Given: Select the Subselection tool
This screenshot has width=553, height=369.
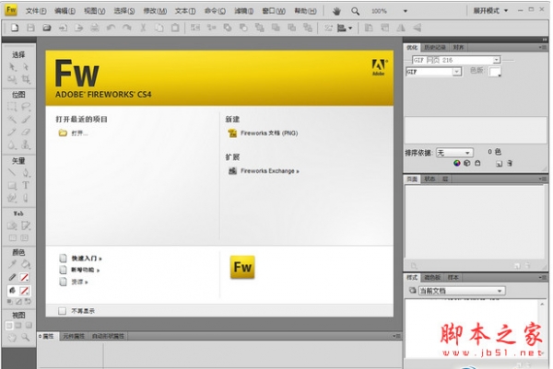Looking at the screenshot, I should [x=26, y=67].
